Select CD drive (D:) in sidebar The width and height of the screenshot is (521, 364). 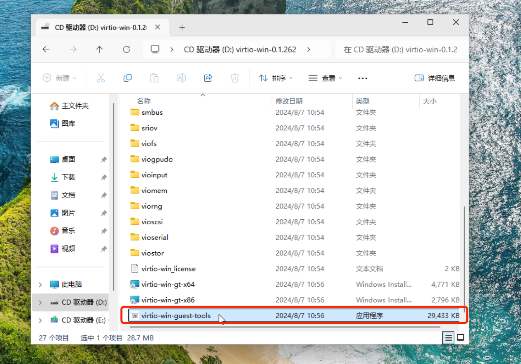pyautogui.click(x=71, y=302)
